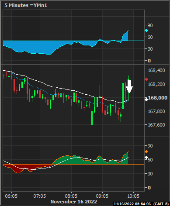The height and width of the screenshot is (206, 170).
Task: Click the orange horizontal 50 line in bottom panel
Action: tap(73, 164)
